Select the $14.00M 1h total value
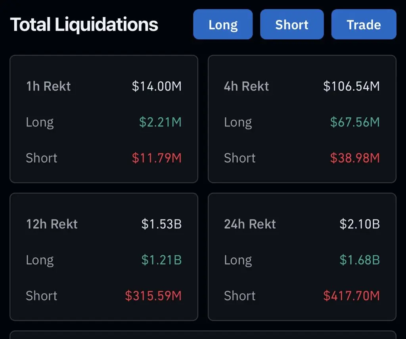The height and width of the screenshot is (339, 406). pyautogui.click(x=157, y=86)
